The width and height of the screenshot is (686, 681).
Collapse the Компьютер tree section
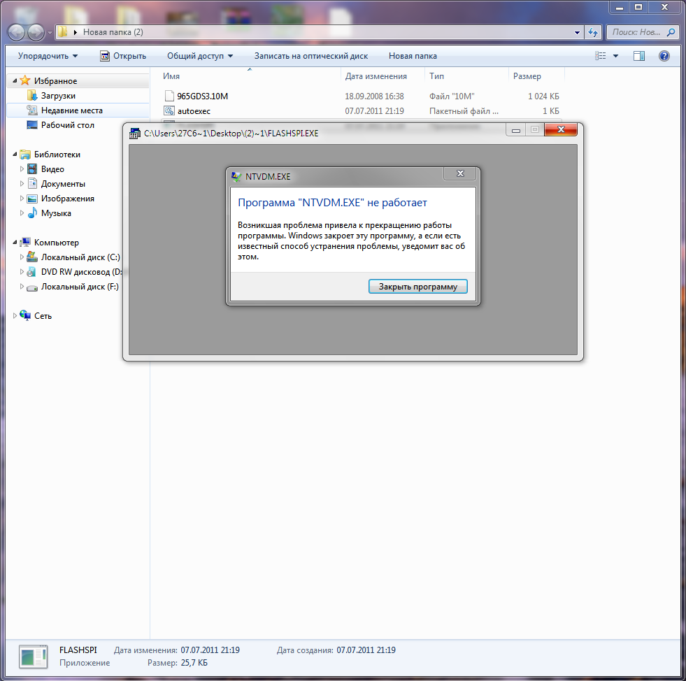(x=15, y=243)
